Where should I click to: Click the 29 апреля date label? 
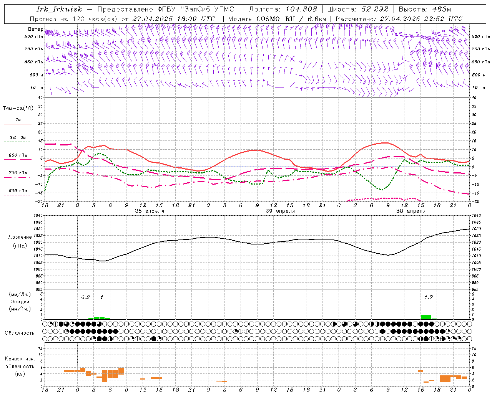pos(280,211)
